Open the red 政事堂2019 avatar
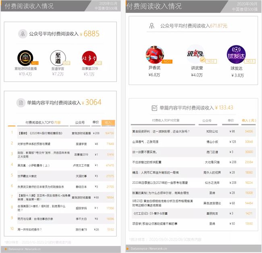Image resolution: width=262 pixels, height=253 pixels. tap(89, 58)
